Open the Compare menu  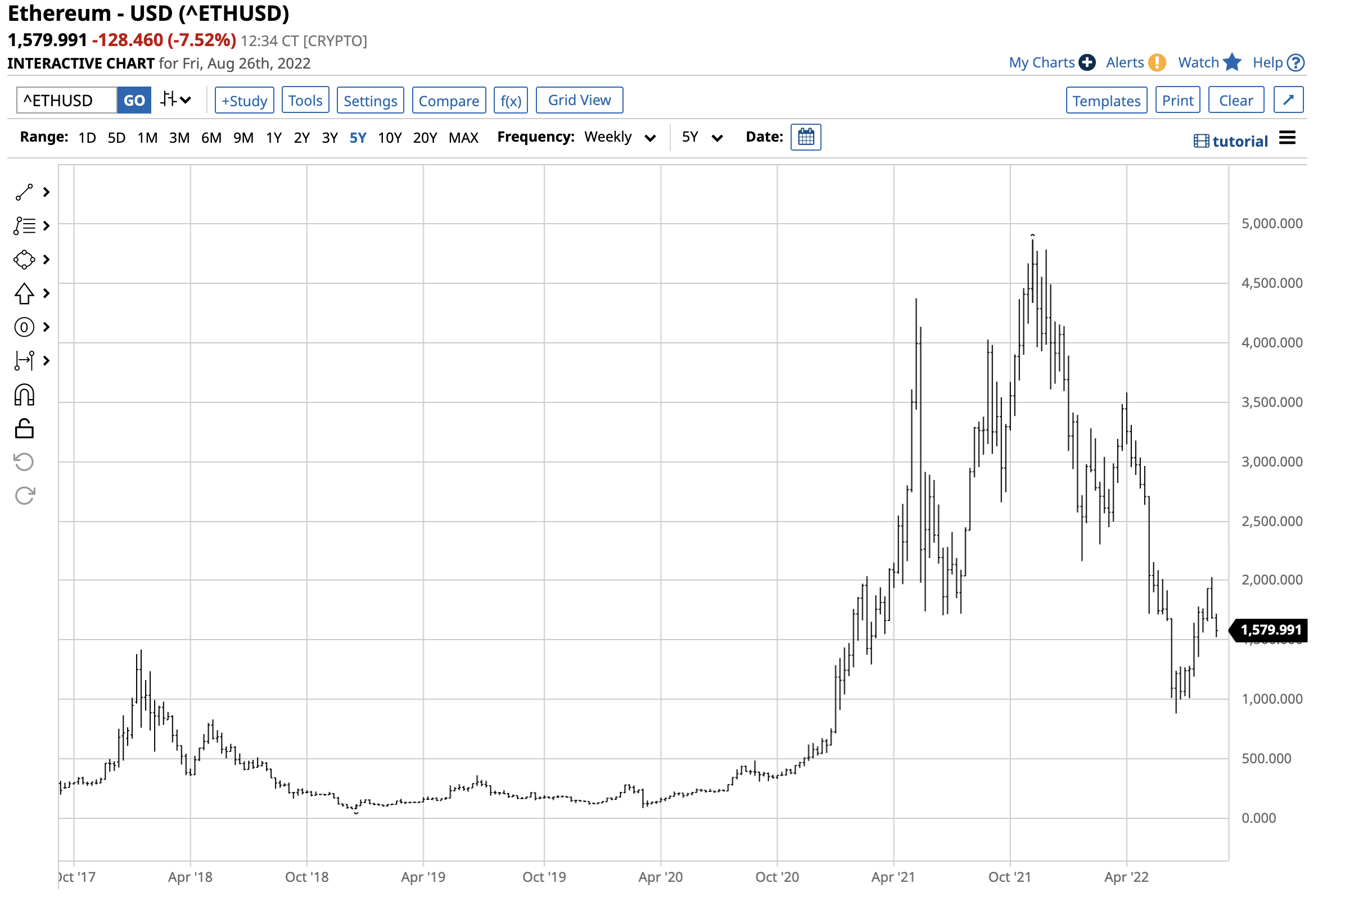(x=449, y=101)
